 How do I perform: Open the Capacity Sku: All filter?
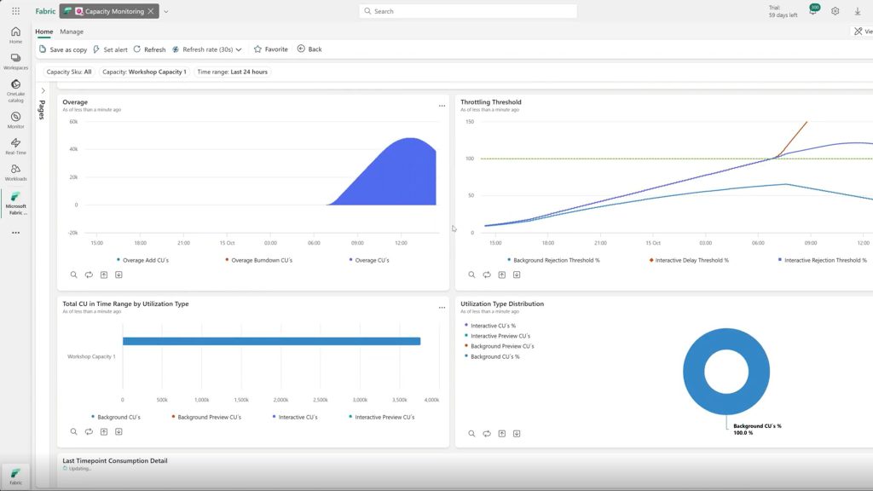pos(67,72)
